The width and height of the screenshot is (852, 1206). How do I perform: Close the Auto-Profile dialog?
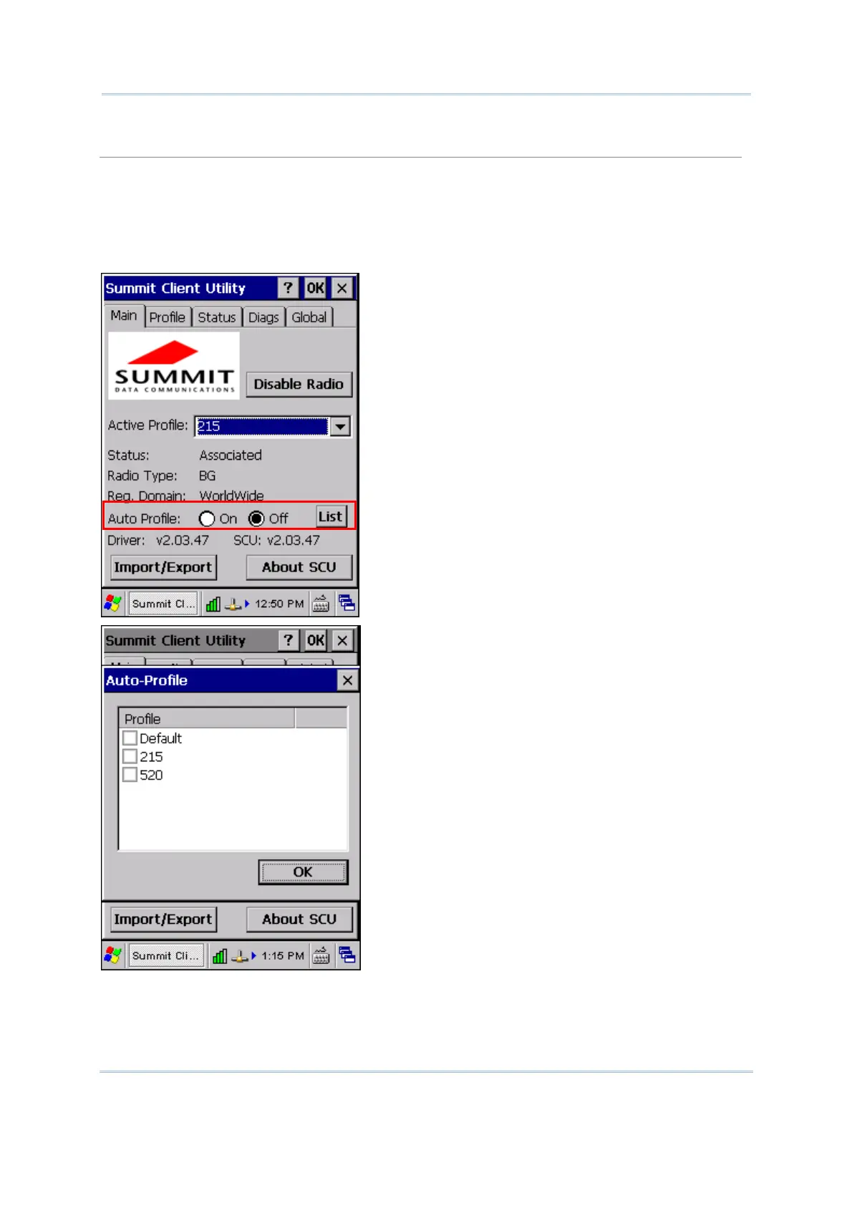click(x=347, y=680)
